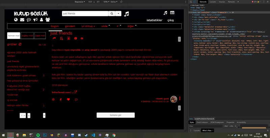The height and width of the screenshot is (138, 270).
Task: Click the exclamation report icon under title
Action: click(76, 39)
